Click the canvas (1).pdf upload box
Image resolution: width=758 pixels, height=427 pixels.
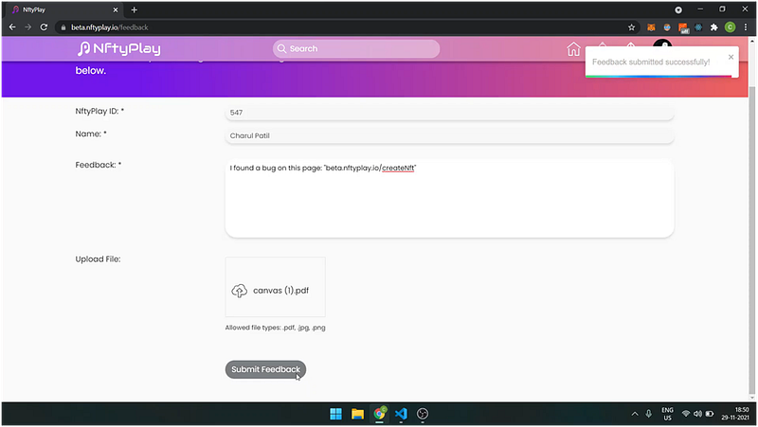(275, 287)
